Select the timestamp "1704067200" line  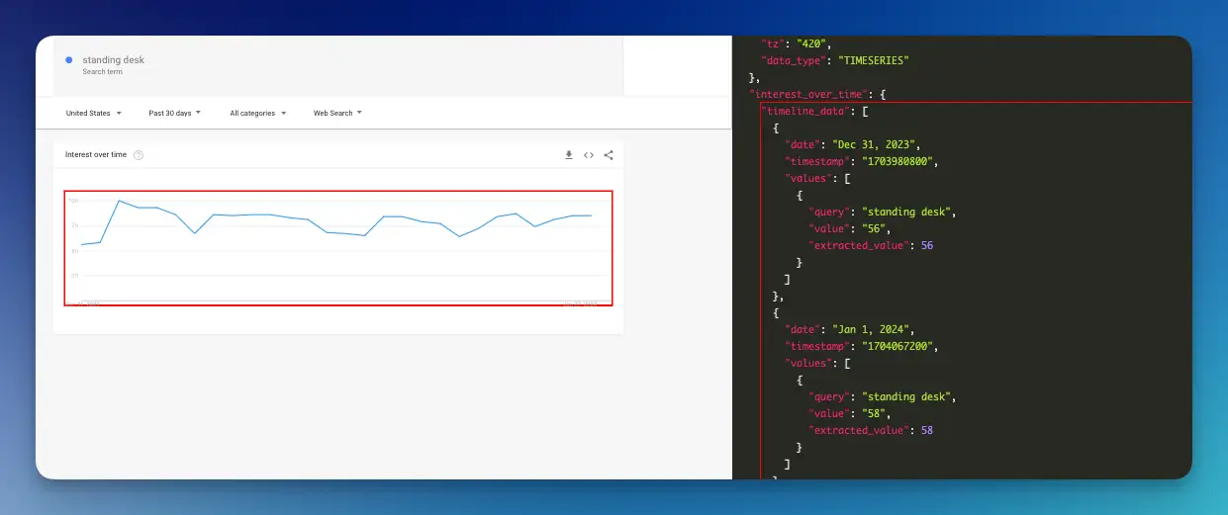pos(861,347)
